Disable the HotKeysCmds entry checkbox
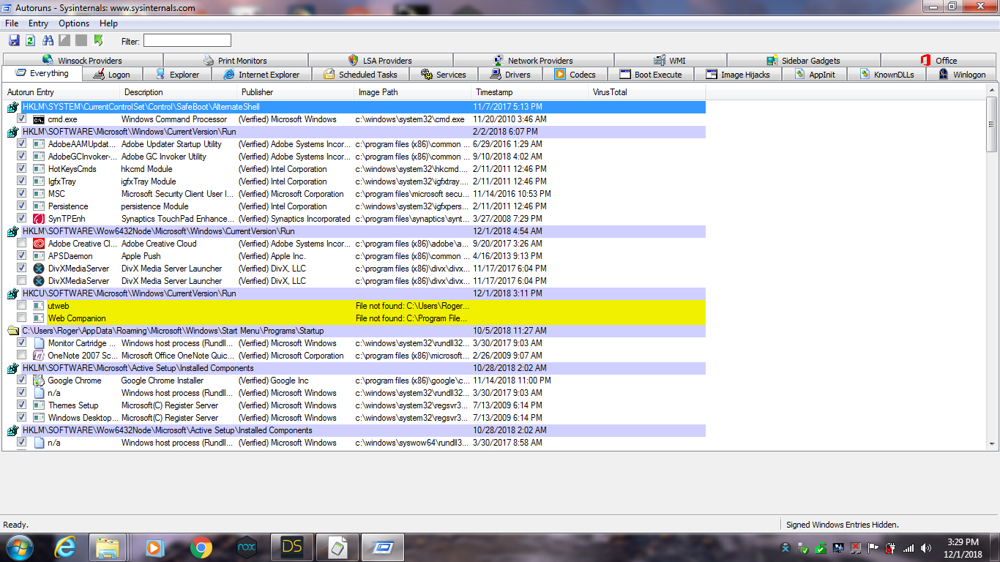 coord(22,169)
